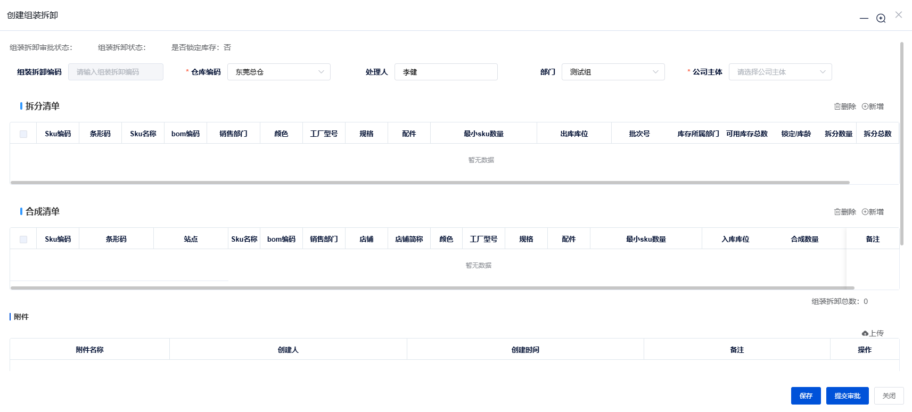Viewport: 912px width, 412px height.
Task: Click 配件 column header in 拆分清单
Action: click(x=409, y=134)
